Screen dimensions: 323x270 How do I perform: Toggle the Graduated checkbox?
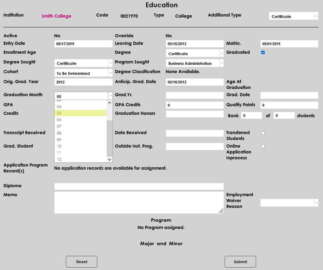point(263,52)
